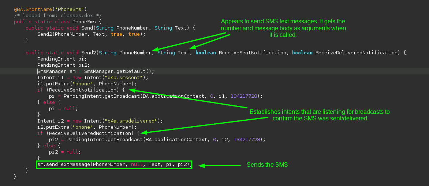Select the "PendingIntent pi2;" declaration line

coord(63,65)
